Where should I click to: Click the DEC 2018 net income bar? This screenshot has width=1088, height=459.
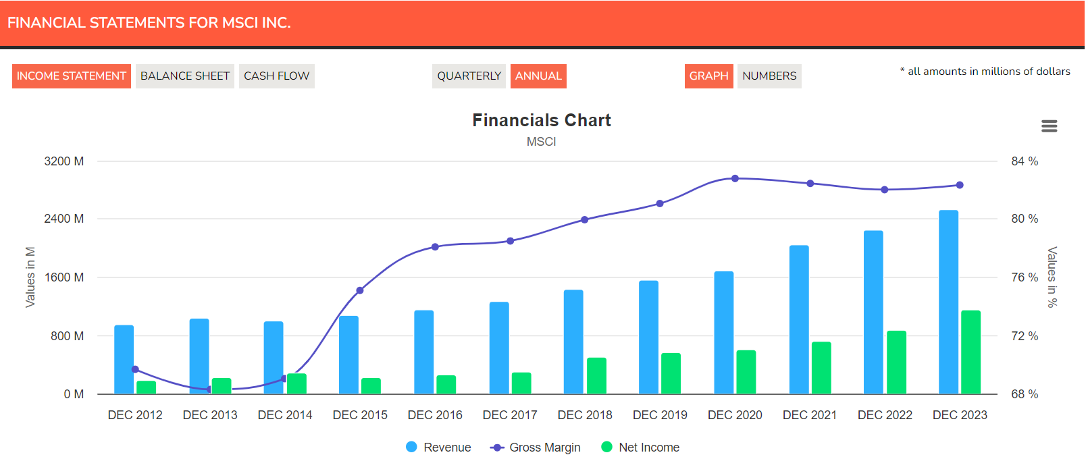596,376
